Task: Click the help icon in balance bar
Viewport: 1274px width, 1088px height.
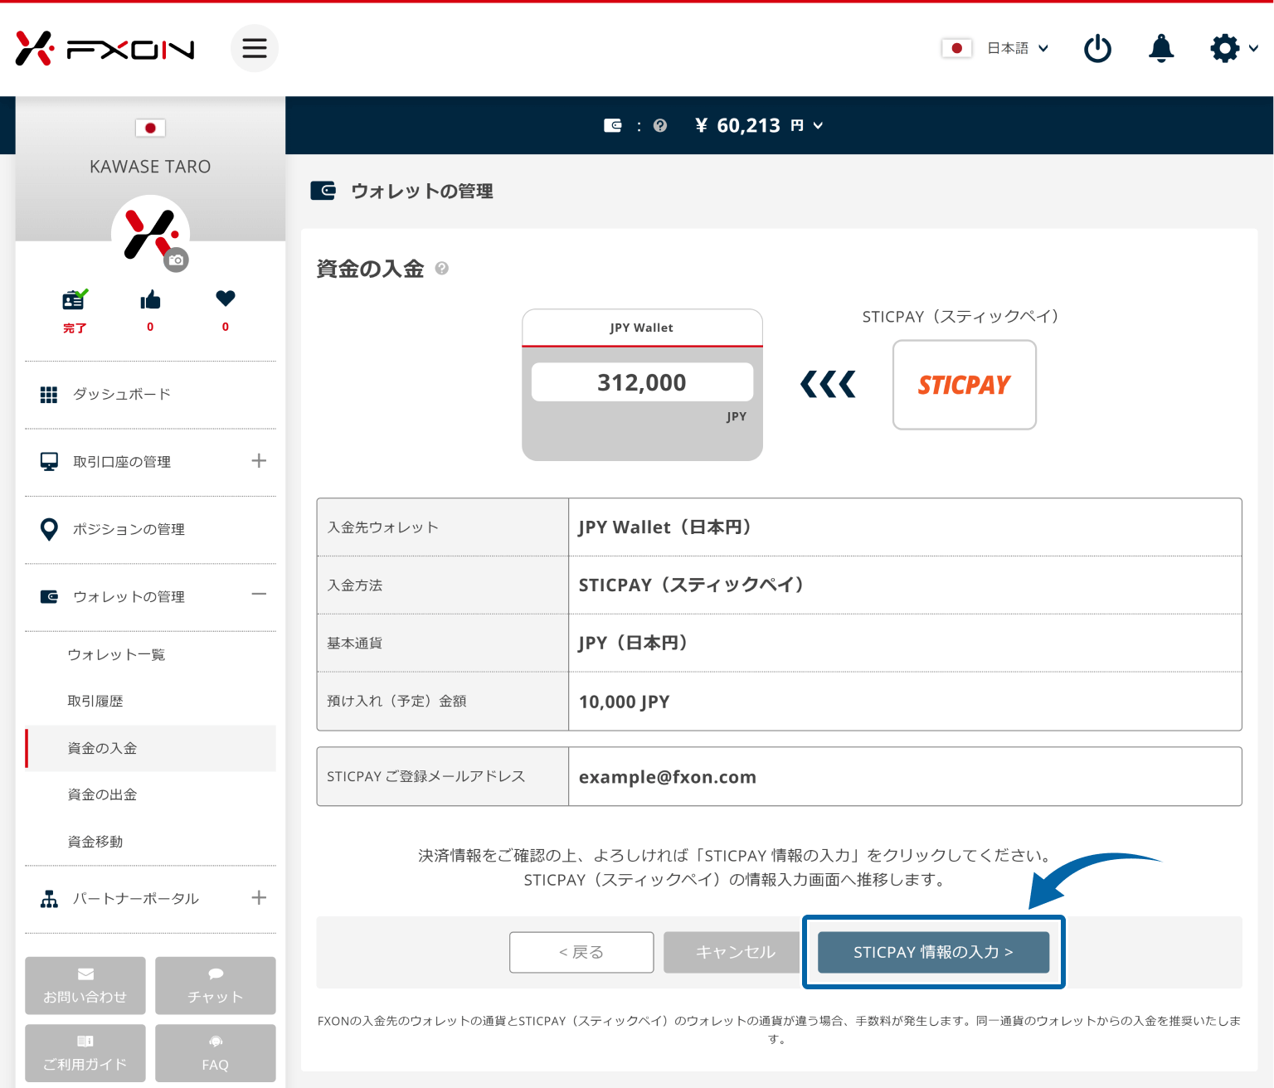Action: click(660, 125)
